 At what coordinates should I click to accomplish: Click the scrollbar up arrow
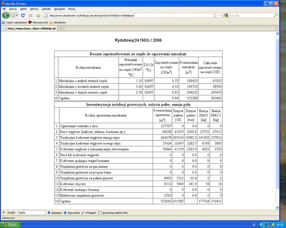pyautogui.click(x=277, y=33)
